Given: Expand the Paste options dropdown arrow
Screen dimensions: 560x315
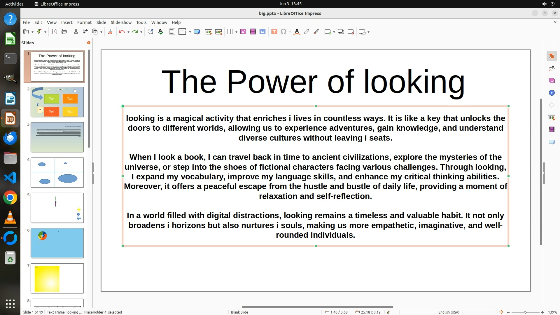Looking at the screenshot, I should 101,32.
